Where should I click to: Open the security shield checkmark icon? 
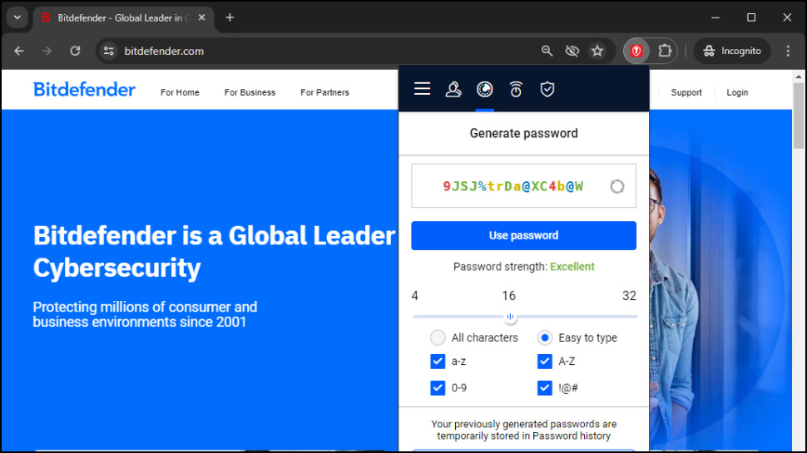coord(547,90)
